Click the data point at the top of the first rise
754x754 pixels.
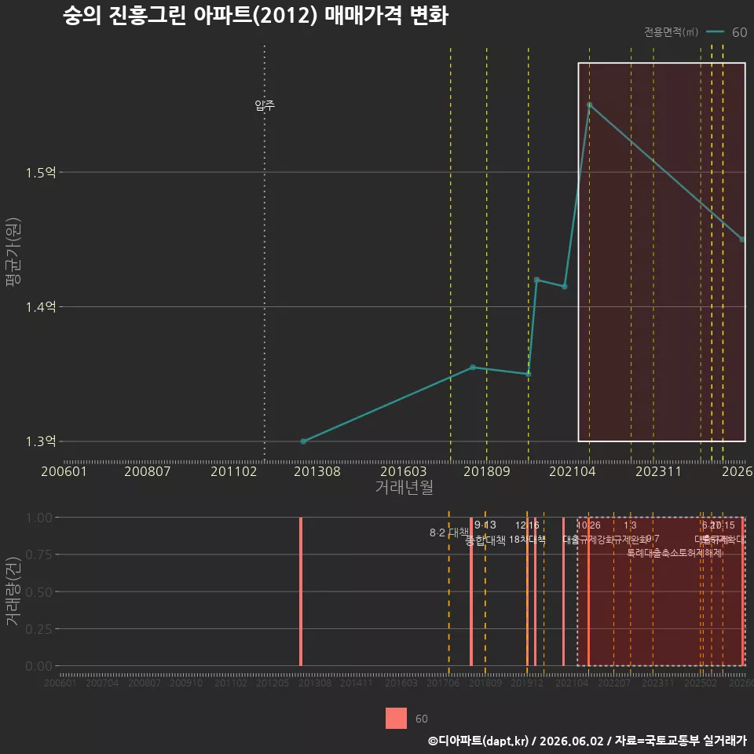473,367
